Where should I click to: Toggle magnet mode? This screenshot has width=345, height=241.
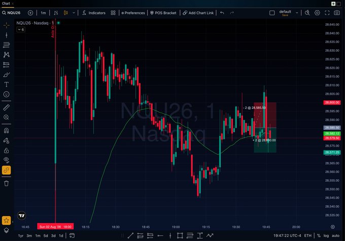pos(7,131)
